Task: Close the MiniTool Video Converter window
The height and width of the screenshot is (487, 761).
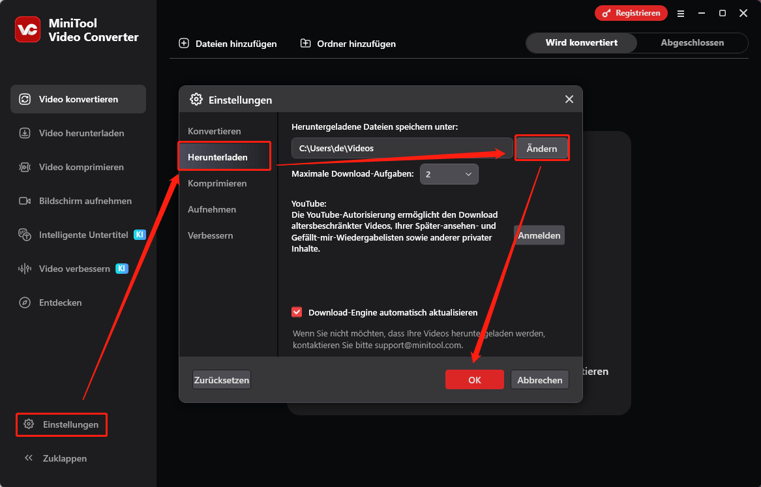Action: 743,14
